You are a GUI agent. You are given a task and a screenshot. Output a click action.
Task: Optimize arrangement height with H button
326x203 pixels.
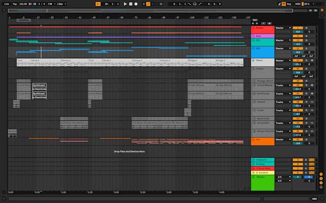click(x=310, y=11)
